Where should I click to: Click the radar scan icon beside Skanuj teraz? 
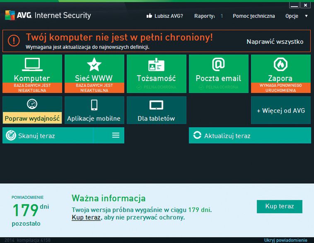pyautogui.click(x=11, y=135)
